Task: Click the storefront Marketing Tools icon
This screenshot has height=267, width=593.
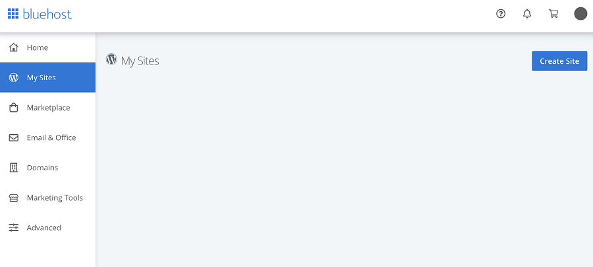Action: point(14,198)
